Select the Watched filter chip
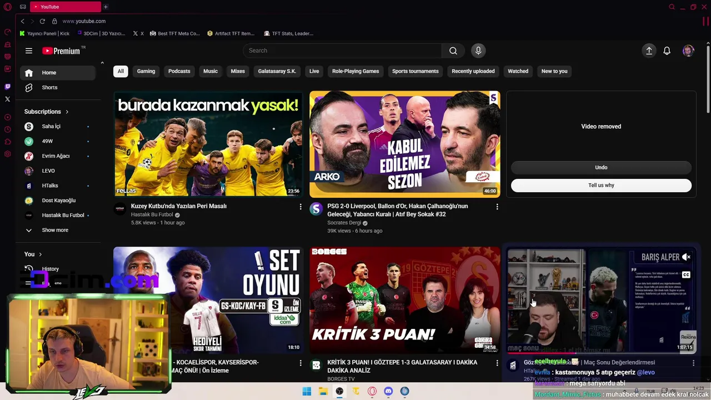711x400 pixels. (x=518, y=71)
